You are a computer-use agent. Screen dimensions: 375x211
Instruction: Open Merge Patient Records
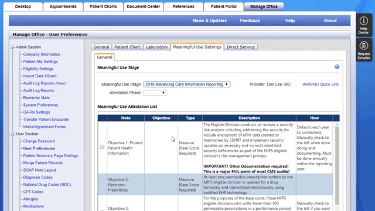[x=43, y=163]
